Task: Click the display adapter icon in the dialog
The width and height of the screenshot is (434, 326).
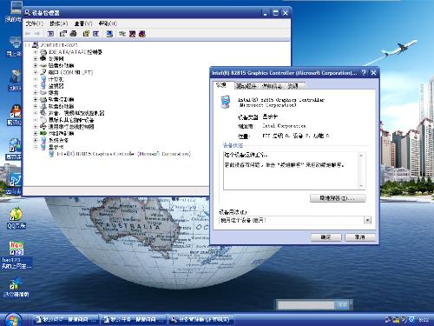Action: tap(226, 102)
